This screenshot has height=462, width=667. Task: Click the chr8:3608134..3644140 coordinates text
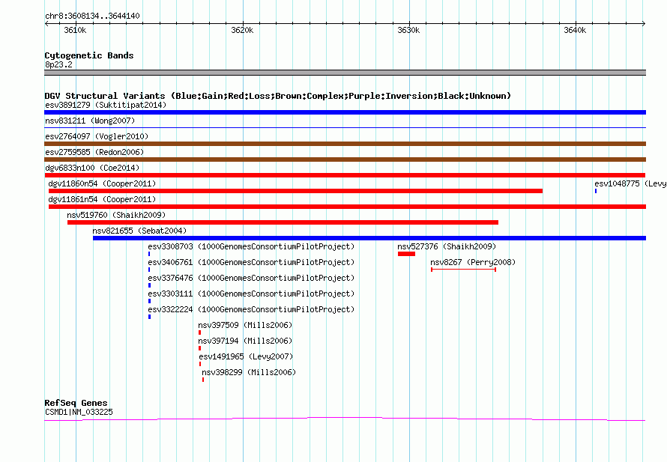(x=92, y=16)
